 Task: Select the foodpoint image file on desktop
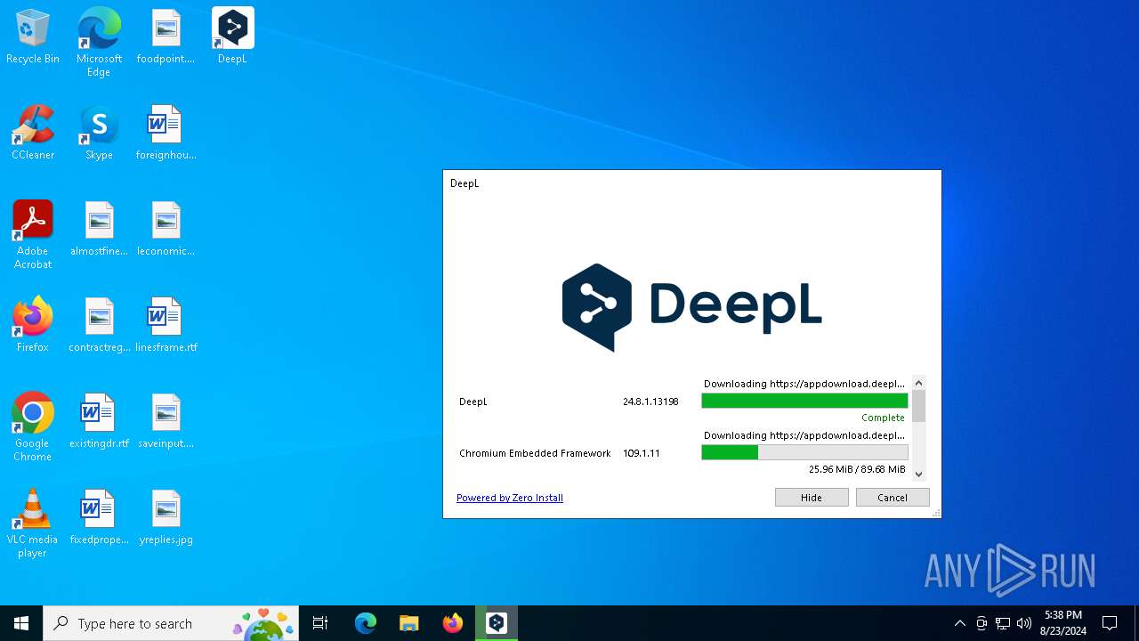click(x=166, y=37)
